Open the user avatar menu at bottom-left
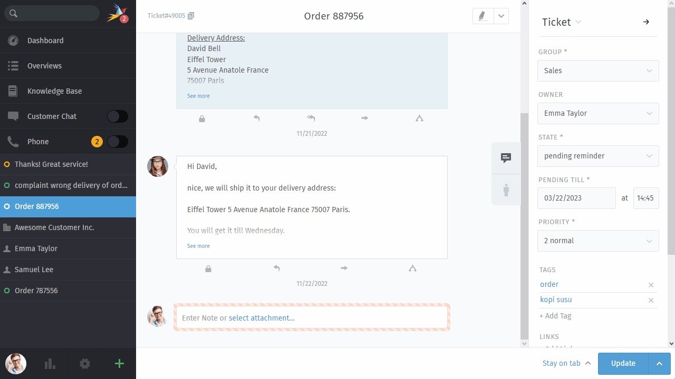Image resolution: width=675 pixels, height=379 pixels. [x=16, y=364]
